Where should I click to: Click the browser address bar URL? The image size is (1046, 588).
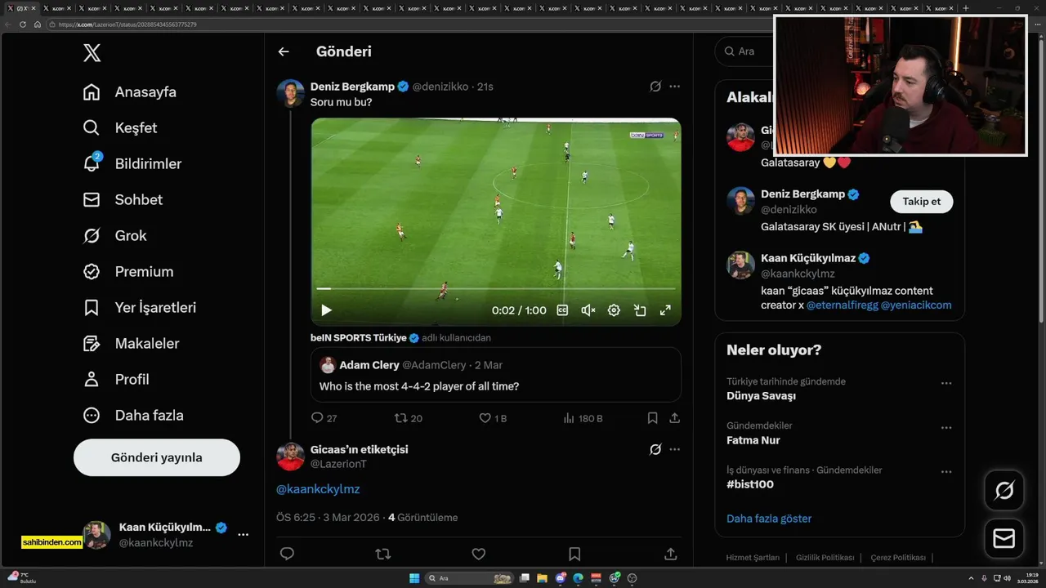point(127,24)
